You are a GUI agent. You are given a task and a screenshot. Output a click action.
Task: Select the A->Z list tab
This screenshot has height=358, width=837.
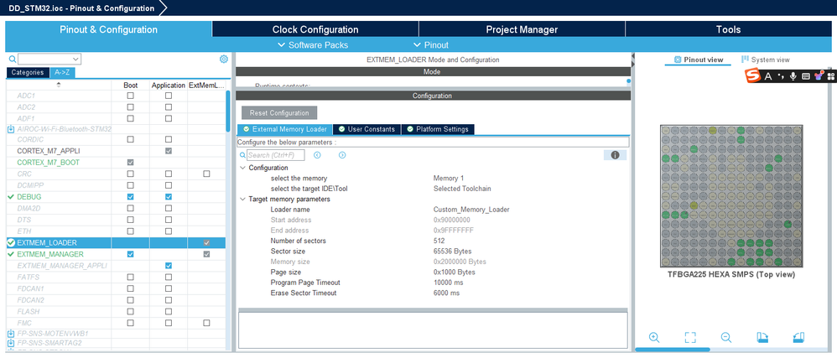[62, 73]
